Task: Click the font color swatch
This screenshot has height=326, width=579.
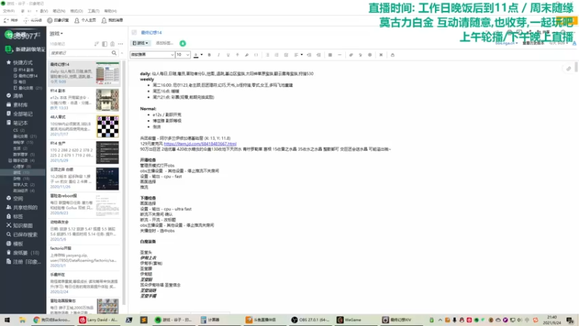Action: (x=196, y=55)
